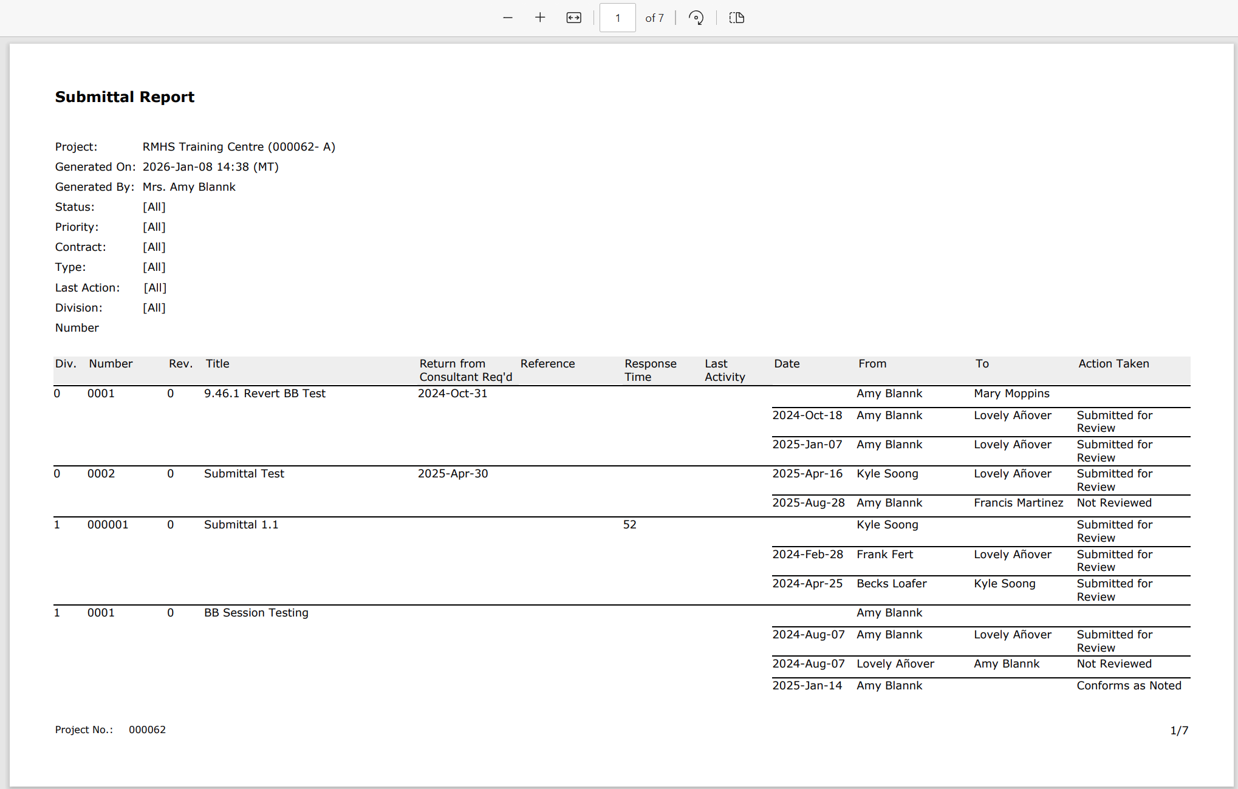Select the 'Submittal Report' heading
This screenshot has height=789, width=1238.
125,97
